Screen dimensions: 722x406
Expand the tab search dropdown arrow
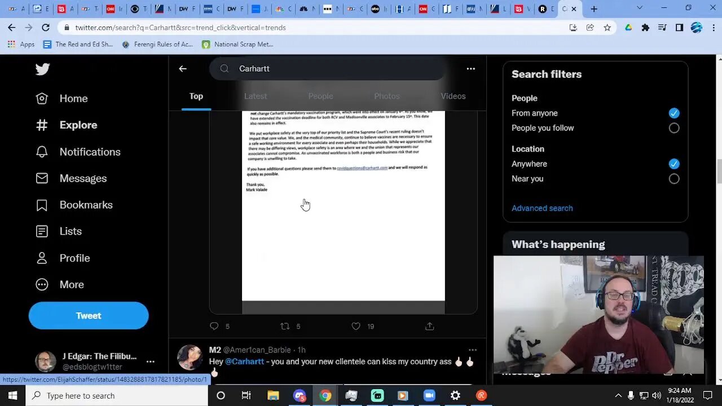click(639, 8)
